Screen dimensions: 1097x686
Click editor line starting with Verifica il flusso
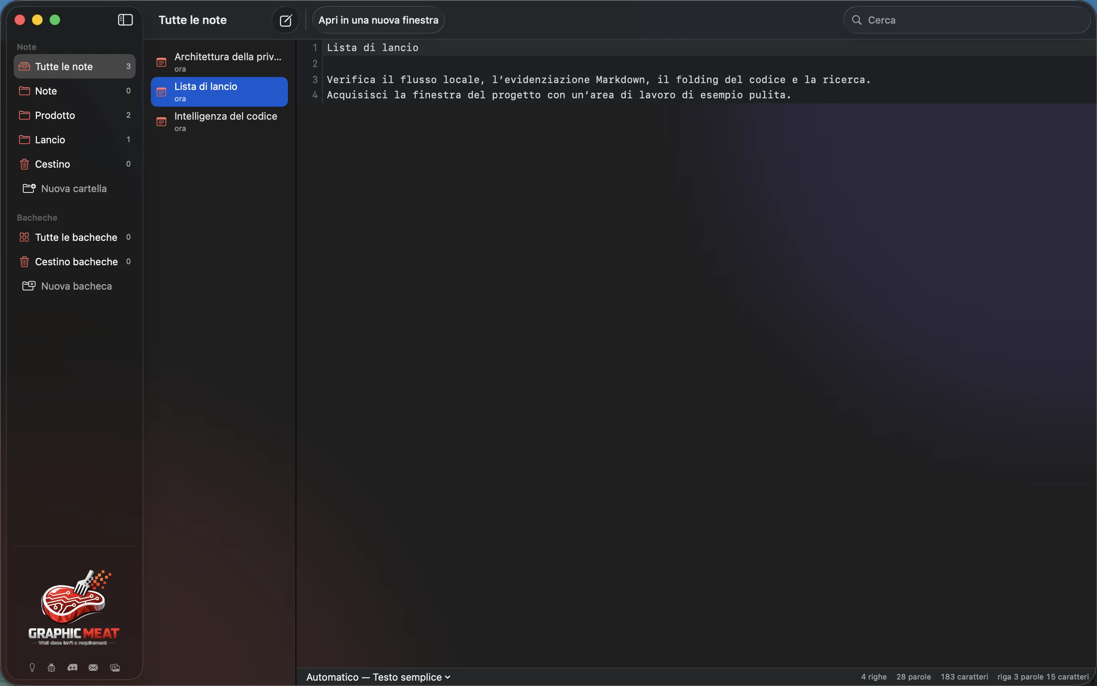coord(598,80)
